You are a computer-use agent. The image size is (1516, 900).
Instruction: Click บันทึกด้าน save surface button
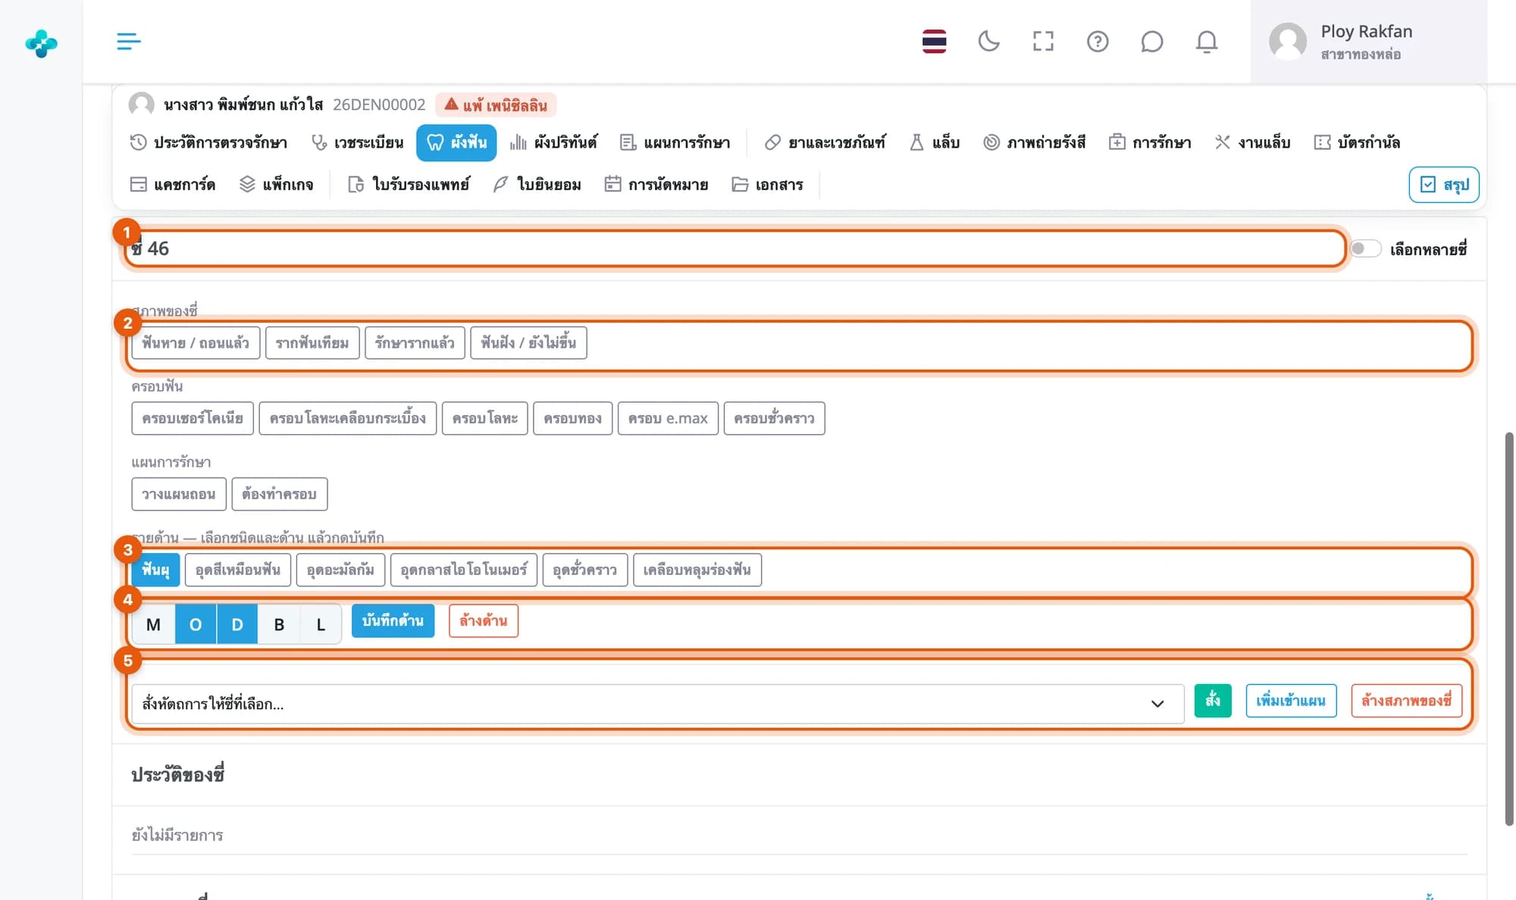(x=393, y=620)
